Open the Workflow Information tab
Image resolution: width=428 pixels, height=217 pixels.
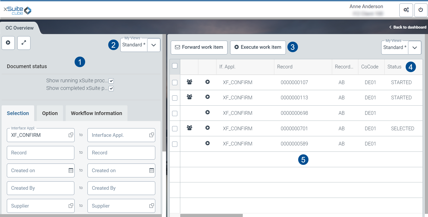tap(96, 113)
